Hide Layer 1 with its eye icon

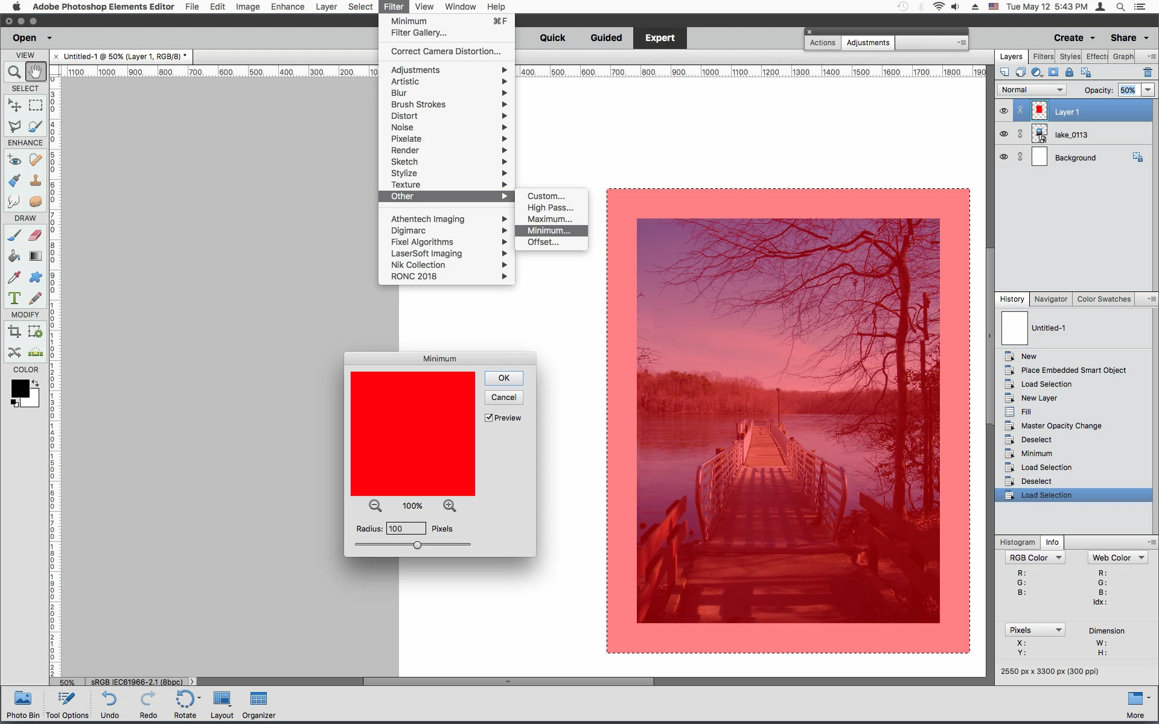click(x=1004, y=111)
